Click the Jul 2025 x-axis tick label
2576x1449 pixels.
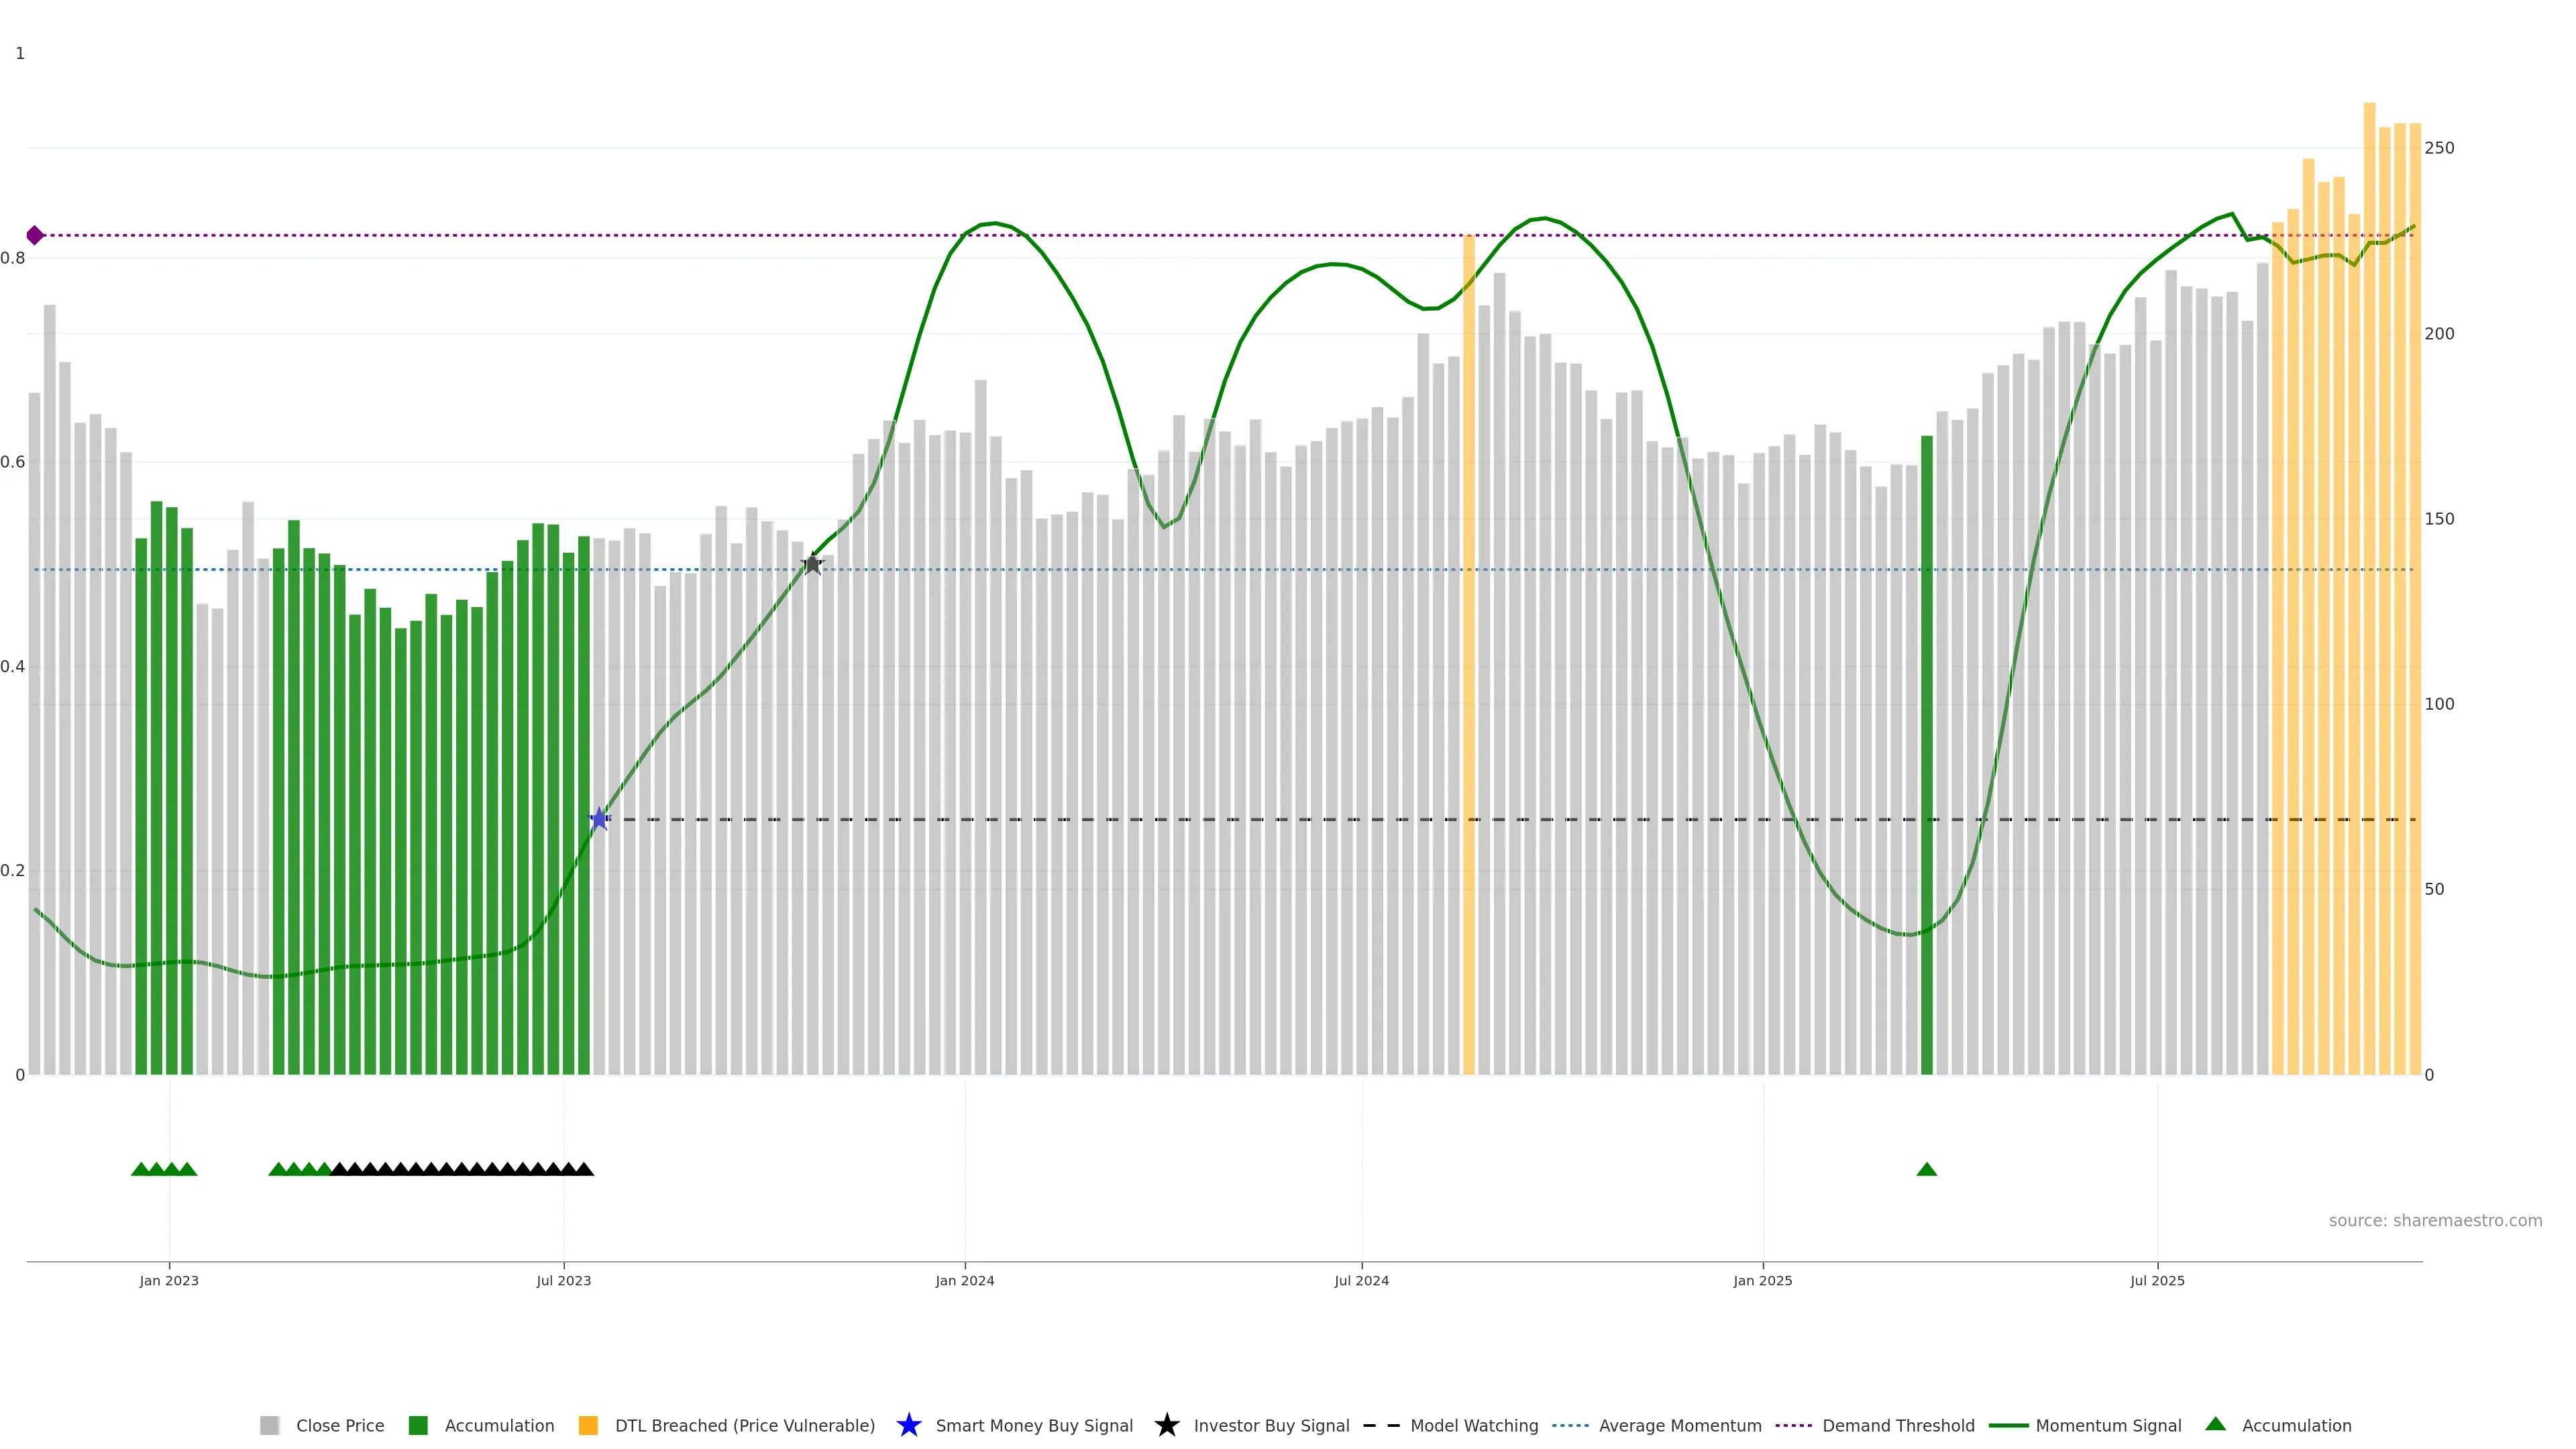pyautogui.click(x=2157, y=1280)
